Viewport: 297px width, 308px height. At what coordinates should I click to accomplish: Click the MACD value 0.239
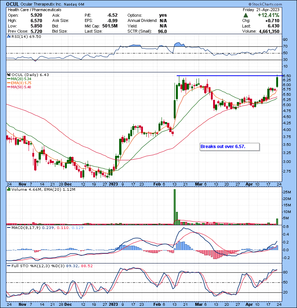[x=48, y=228]
